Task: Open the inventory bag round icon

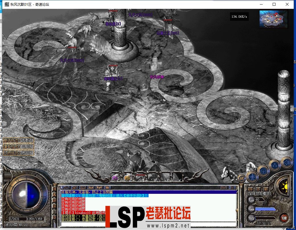Action: click(x=263, y=171)
